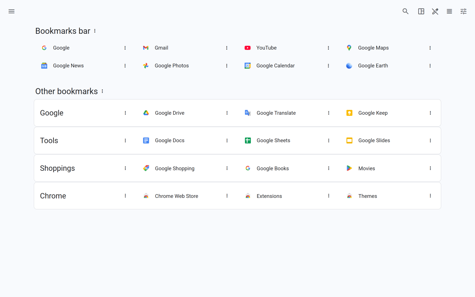Click the Google Maps pin icon
The image size is (475, 297).
click(x=349, y=48)
